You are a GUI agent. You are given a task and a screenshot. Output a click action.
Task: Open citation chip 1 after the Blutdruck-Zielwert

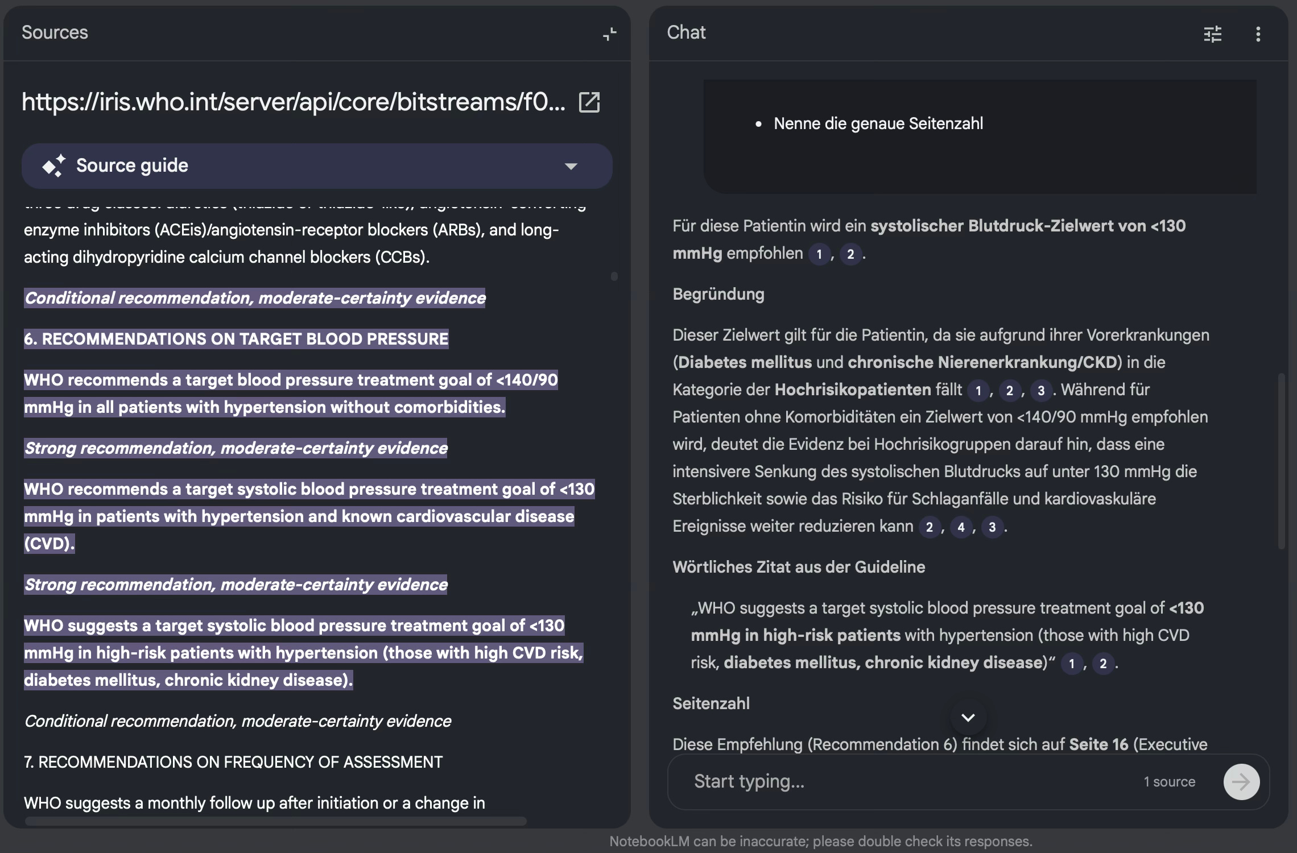(819, 255)
